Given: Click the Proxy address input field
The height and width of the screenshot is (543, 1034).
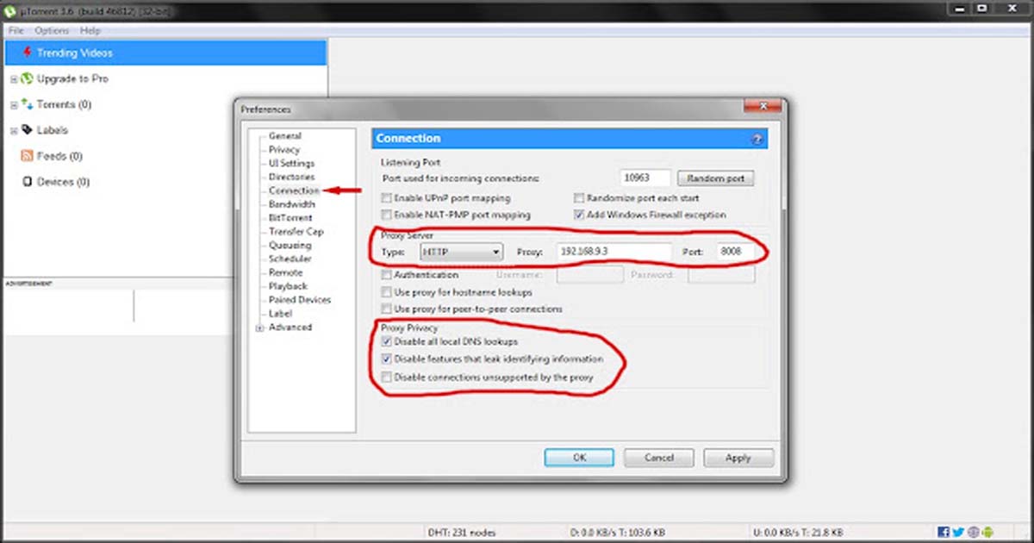Looking at the screenshot, I should [x=612, y=252].
